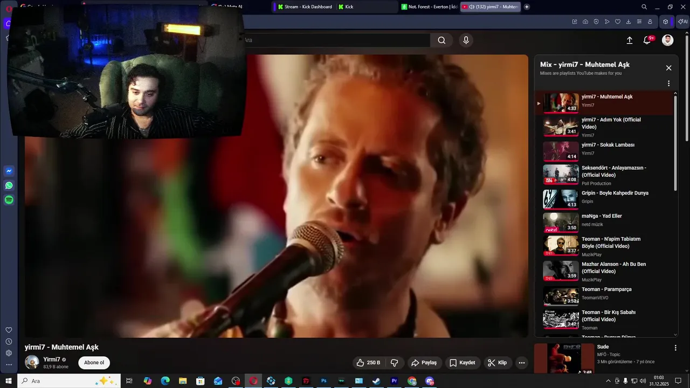690x388 pixels.
Task: Open Opera downloads icon
Action: [x=629, y=22]
